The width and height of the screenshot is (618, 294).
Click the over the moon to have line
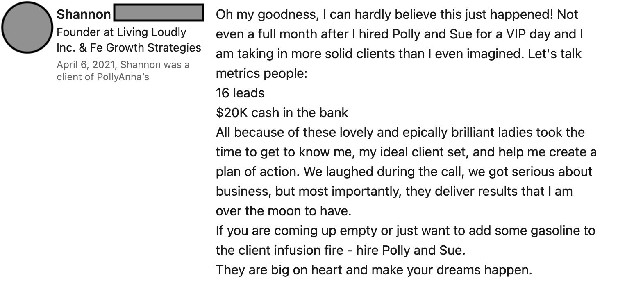click(x=284, y=211)
